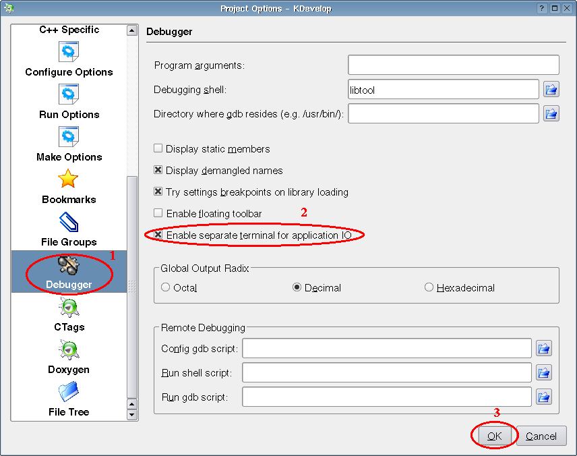This screenshot has width=577, height=456.
Task: Confirm with the OK button
Action: point(494,436)
